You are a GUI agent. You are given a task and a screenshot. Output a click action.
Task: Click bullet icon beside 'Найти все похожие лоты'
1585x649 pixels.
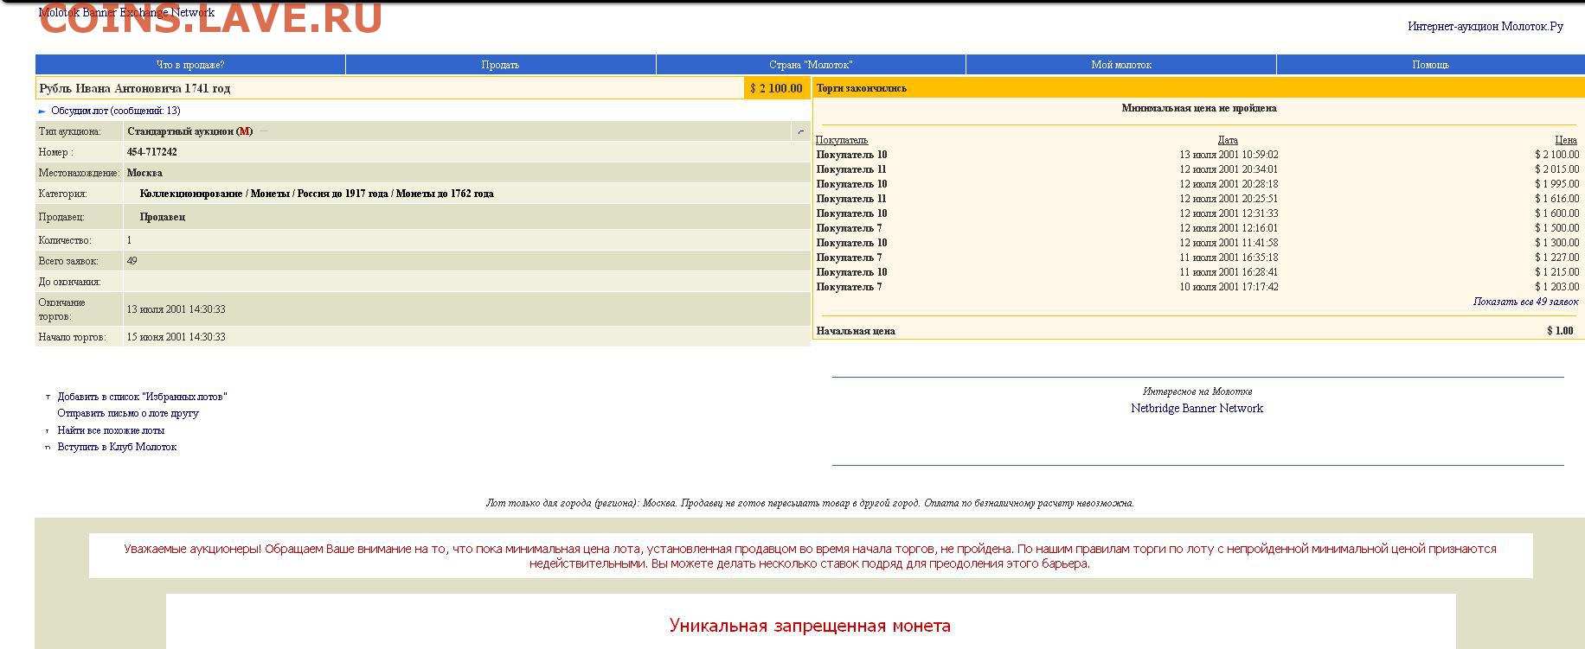[48, 430]
